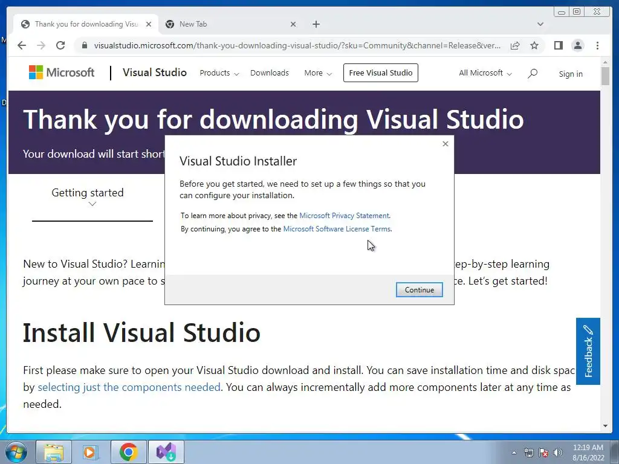619x464 pixels.
Task: Open the Feedback side tab
Action: pyautogui.click(x=588, y=351)
